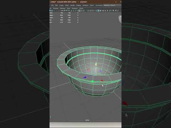The height and width of the screenshot is (128, 171).
Task: Open the viewport Renderer menu
Action: (x=75, y=9)
